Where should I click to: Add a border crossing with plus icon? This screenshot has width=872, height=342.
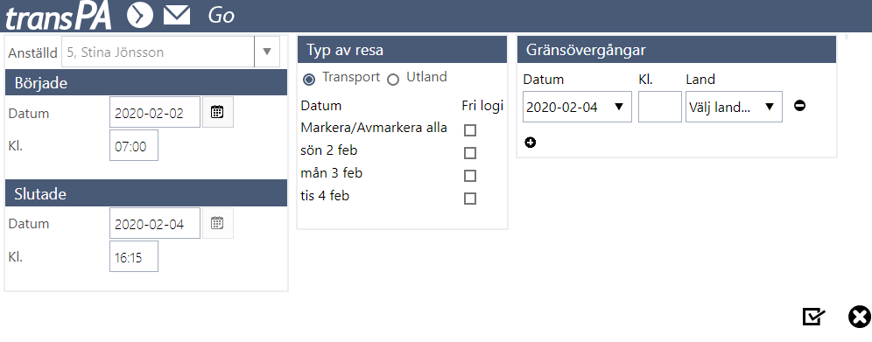click(530, 143)
